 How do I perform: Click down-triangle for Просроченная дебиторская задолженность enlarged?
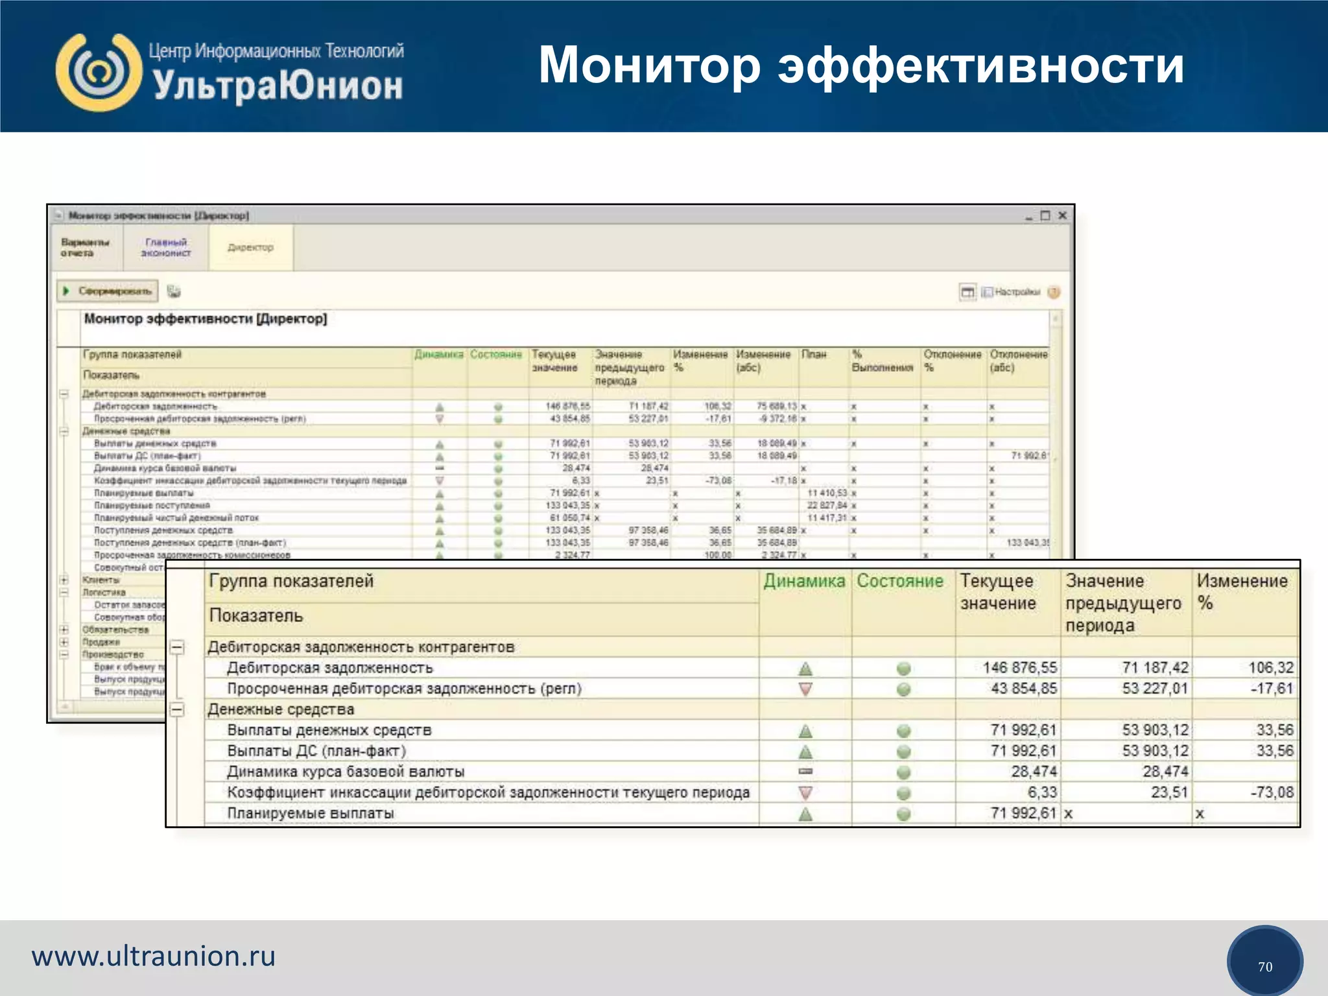805,689
